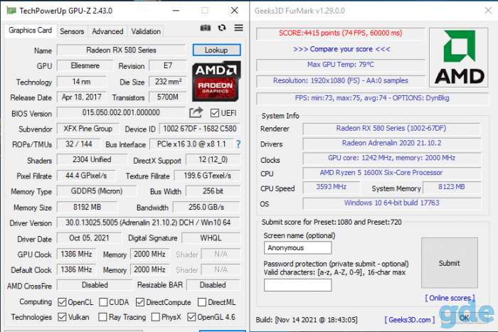Click the Windows 10 64-bit build 17763 value
This screenshot has width=498, height=332.
(x=391, y=203)
